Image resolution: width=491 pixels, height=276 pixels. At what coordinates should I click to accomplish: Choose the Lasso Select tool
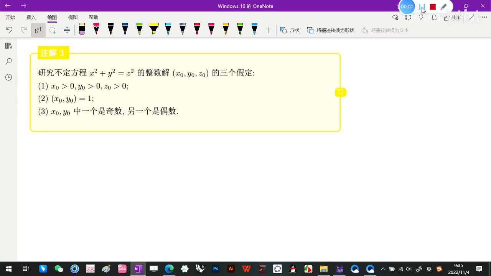point(53,30)
